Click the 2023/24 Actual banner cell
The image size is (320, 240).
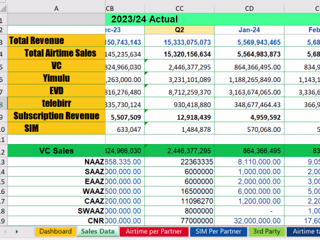[x=212, y=19]
